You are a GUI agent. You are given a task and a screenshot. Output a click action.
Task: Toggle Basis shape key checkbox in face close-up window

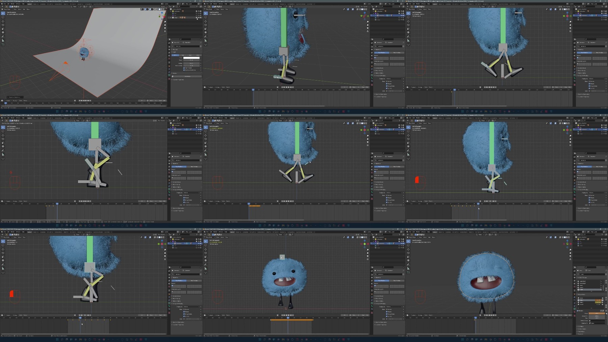(603, 298)
